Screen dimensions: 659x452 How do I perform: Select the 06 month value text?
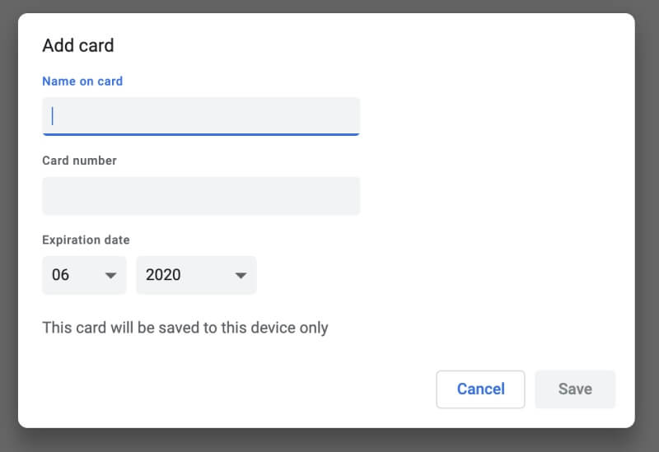pyautogui.click(x=60, y=275)
